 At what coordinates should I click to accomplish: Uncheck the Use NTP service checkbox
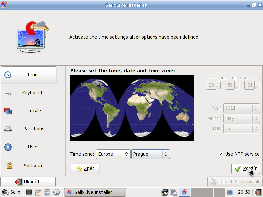[x=221, y=154]
